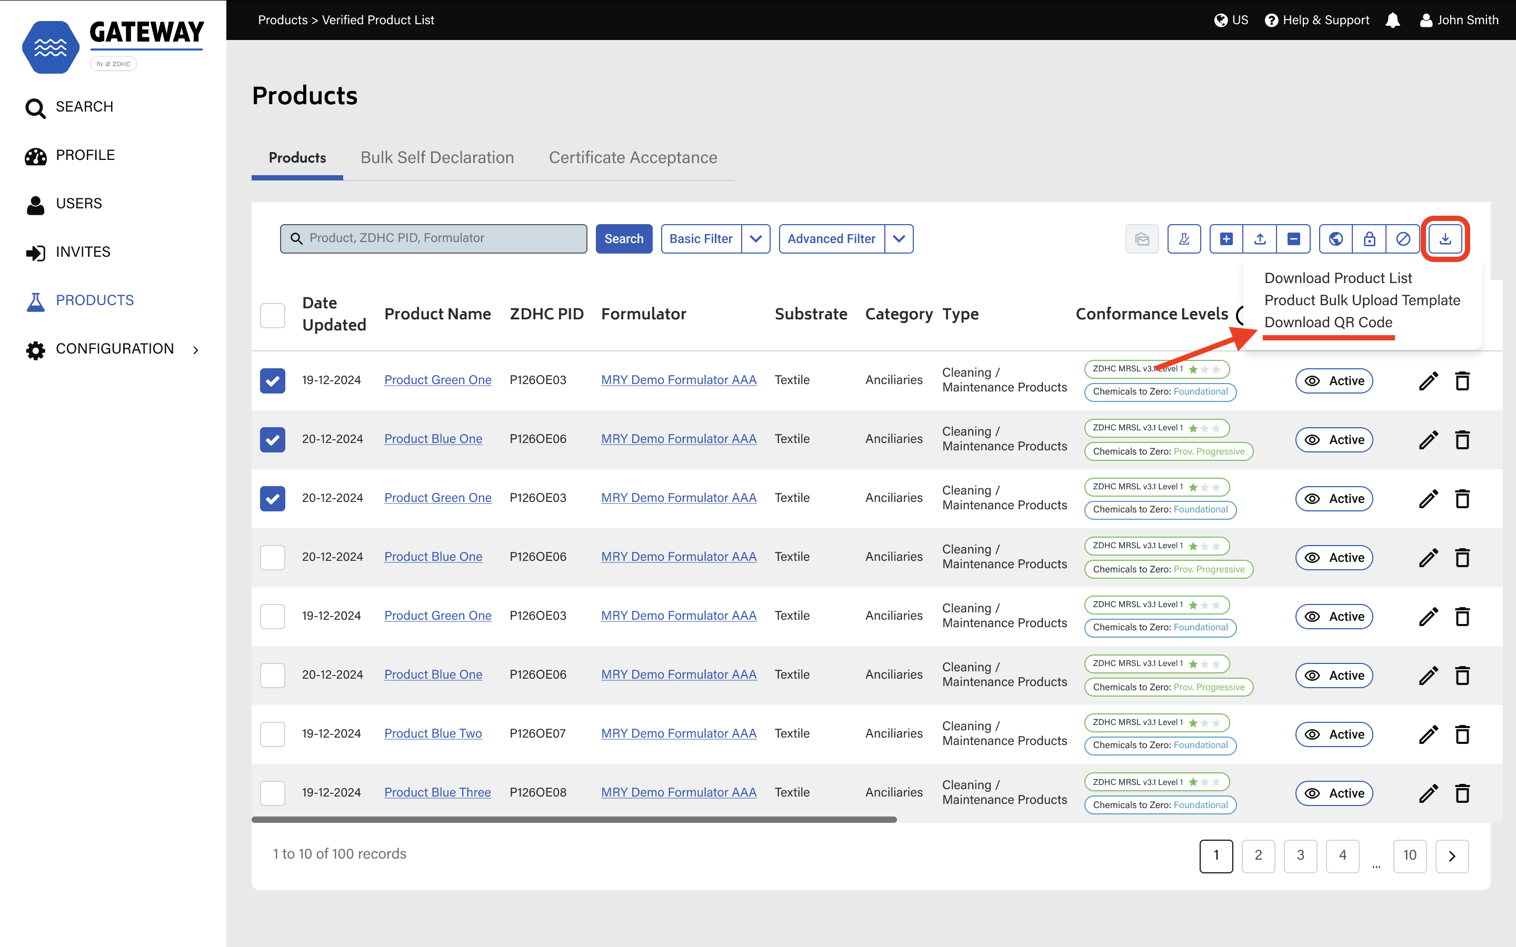
Task: Uncheck the first Product Green One row checkbox
Action: 273,381
